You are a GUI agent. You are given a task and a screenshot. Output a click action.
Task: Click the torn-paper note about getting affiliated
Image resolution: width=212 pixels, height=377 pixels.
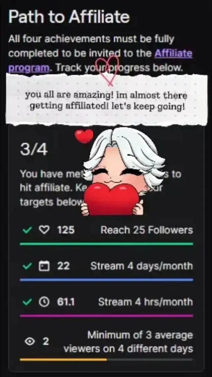coord(107,100)
